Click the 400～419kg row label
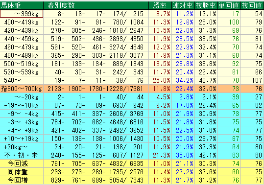Screen dimensions: 264x185 click(x=22, y=22)
